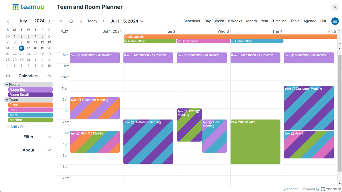This screenshot has width=342, height=192.
Task: Click next month arrow in mini calendar
Action: pos(49,21)
